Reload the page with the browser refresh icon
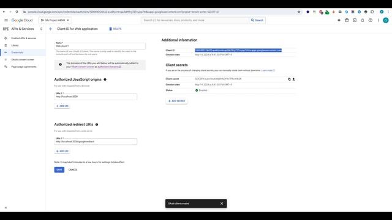The image size is (392, 220). pyautogui.click(x=17, y=12)
